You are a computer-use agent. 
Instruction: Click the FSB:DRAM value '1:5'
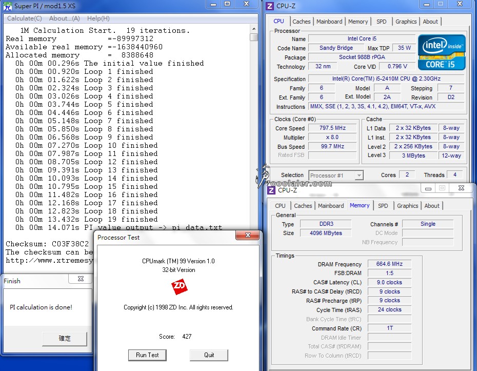[x=389, y=273]
